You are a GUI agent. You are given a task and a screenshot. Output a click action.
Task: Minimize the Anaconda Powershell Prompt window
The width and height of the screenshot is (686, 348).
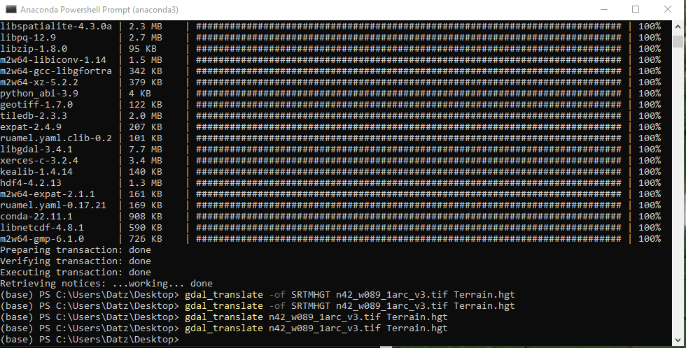[x=604, y=9]
